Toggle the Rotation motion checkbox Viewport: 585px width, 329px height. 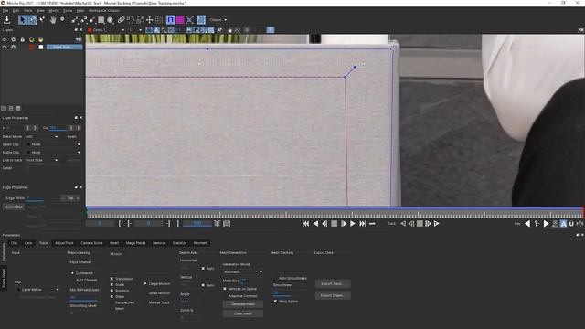pyautogui.click(x=112, y=291)
